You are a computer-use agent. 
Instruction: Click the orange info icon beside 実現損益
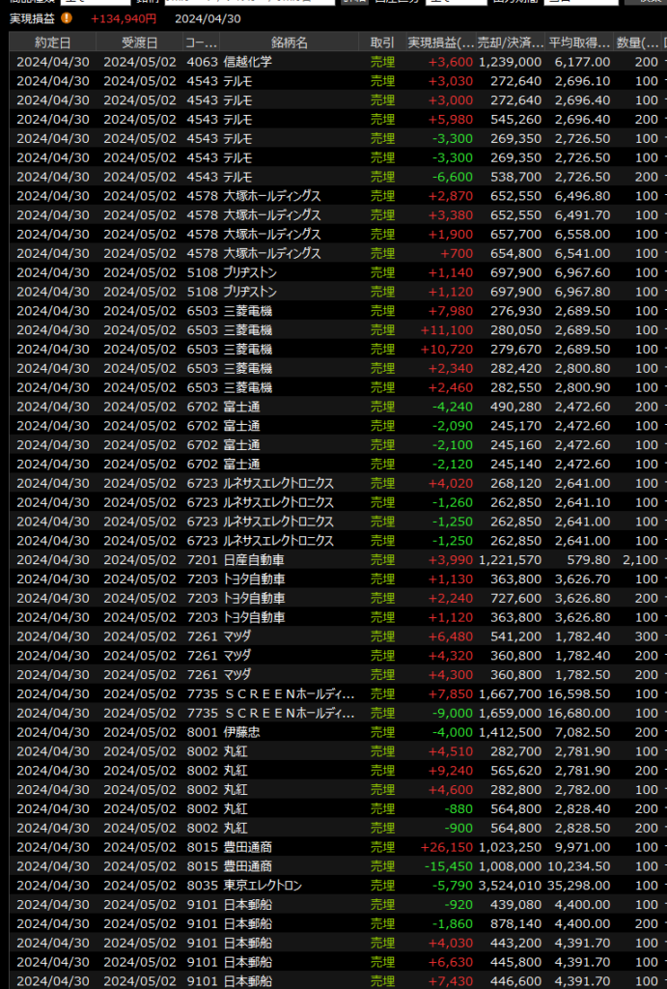pos(67,17)
